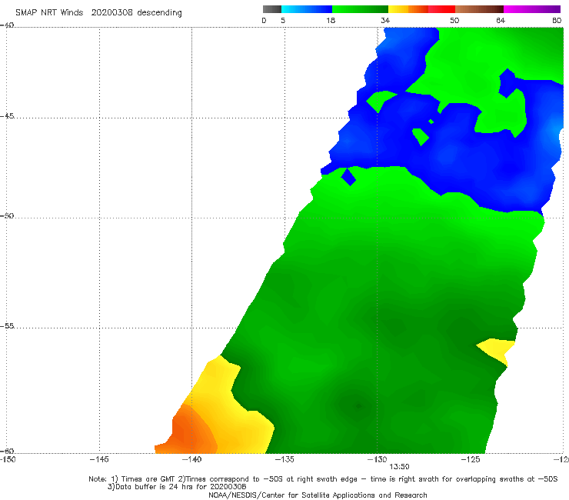Click the '18' label under the color scale
The width and height of the screenshot is (569, 500).
click(331, 21)
